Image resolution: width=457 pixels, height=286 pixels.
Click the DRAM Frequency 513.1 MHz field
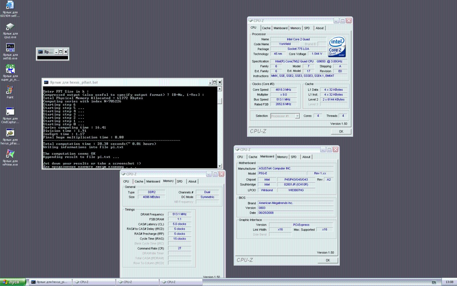tap(179, 214)
